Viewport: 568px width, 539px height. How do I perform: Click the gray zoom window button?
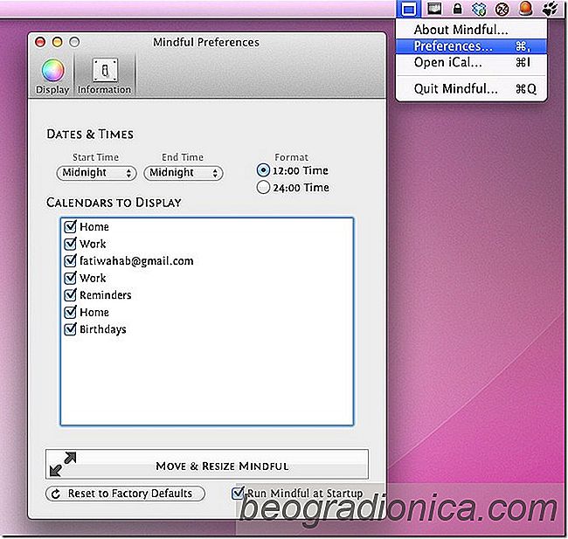point(74,43)
